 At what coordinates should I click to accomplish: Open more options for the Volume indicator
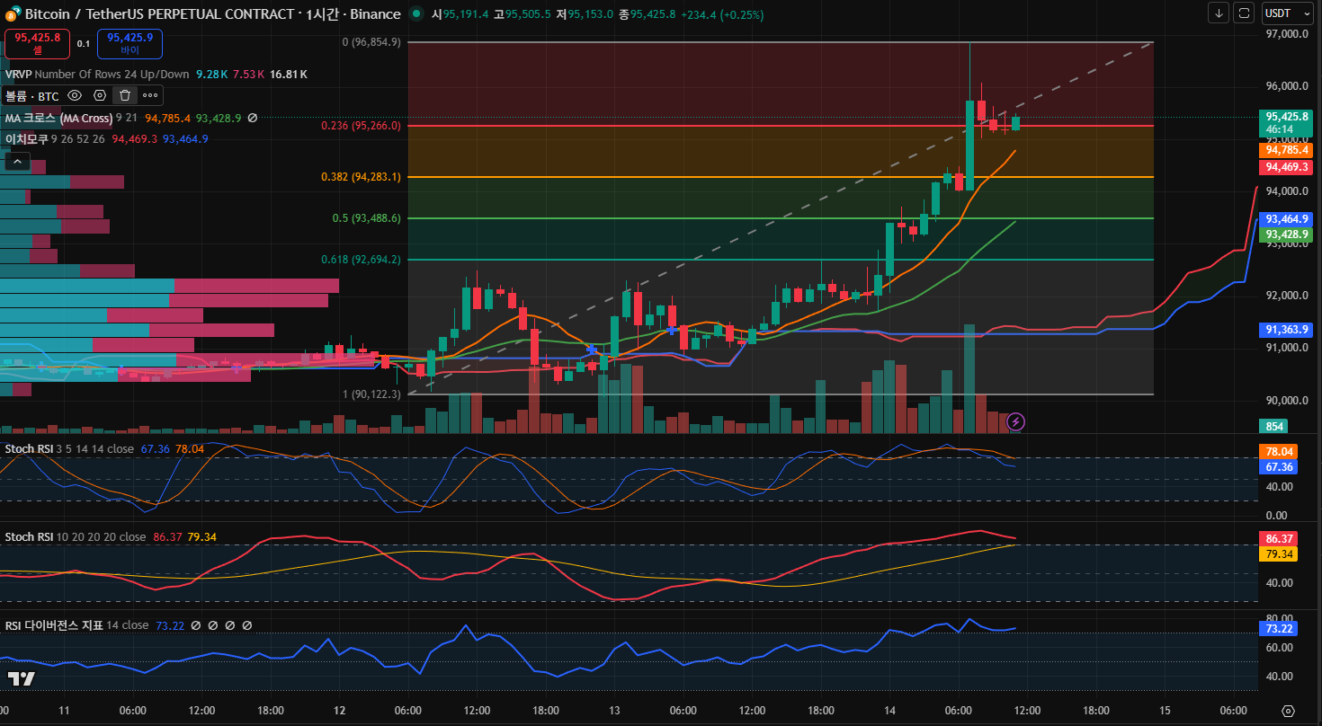pos(150,95)
